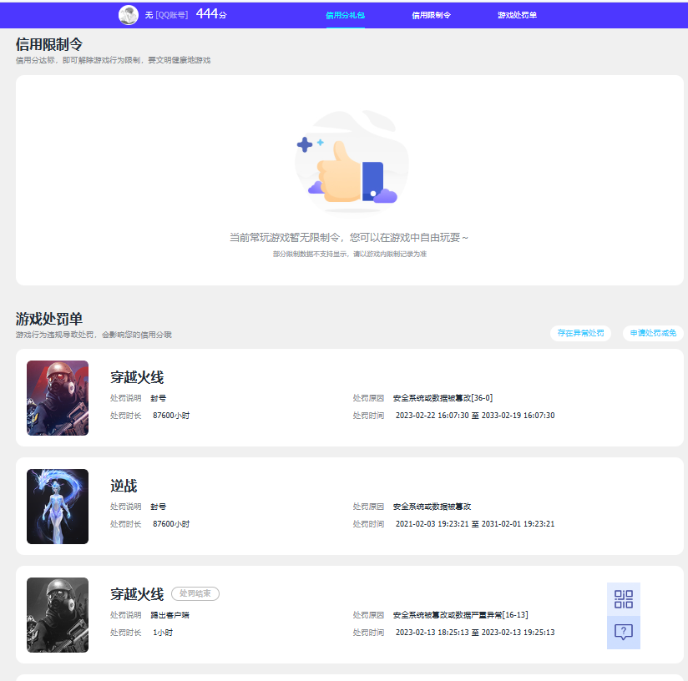Screen dimensions: 688x681
Task: Click the 存在异常处罚 button
Action: pyautogui.click(x=580, y=333)
